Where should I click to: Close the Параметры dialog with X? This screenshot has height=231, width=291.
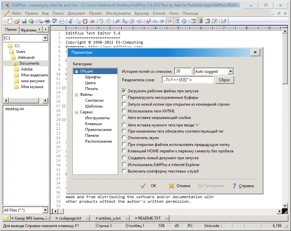tap(255, 52)
